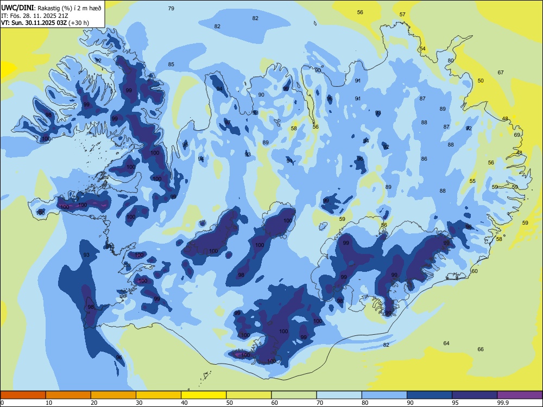Screen dimensions: 543x407
Task: Click the map value 67 off the east coast
Action: click(501, 73)
